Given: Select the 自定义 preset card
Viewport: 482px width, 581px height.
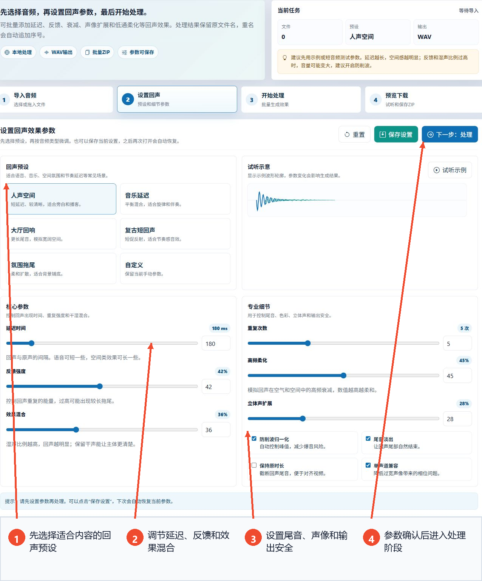Looking at the screenshot, I should coord(175,269).
